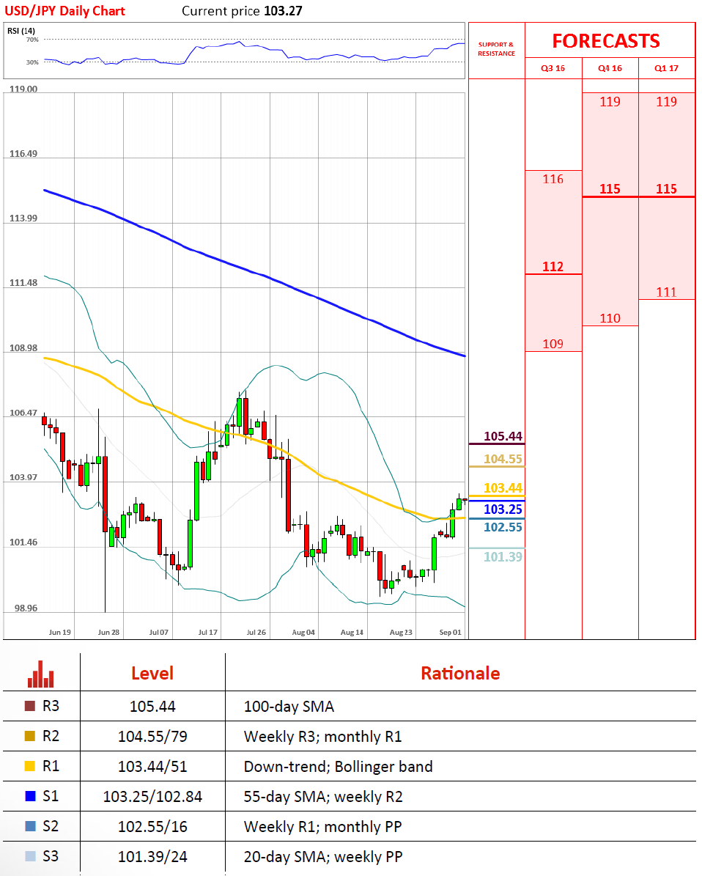This screenshot has width=702, height=876.
Task: Click the 105.44 resistance level beside the chart
Action: 503,436
